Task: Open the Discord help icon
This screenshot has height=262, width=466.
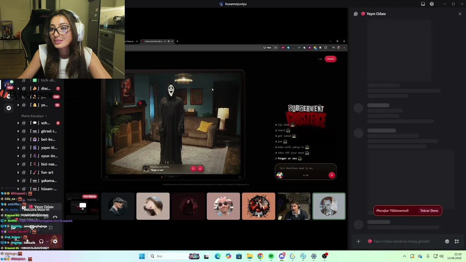Action: click(x=432, y=4)
